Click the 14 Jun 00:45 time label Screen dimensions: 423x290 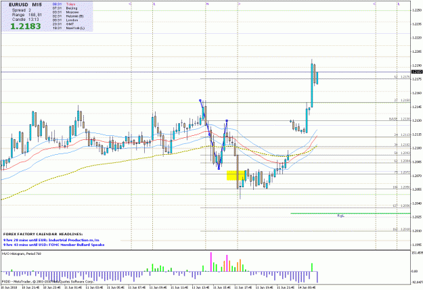307,287
